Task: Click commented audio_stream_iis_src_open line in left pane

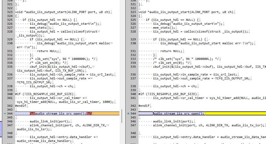Action: 61,114
